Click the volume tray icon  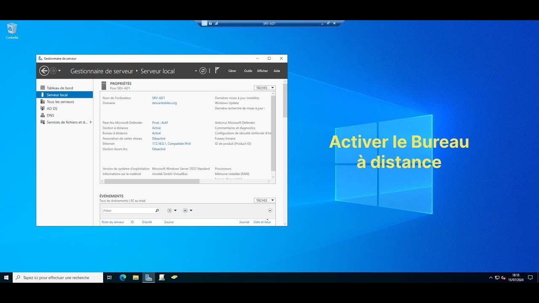tap(503, 277)
